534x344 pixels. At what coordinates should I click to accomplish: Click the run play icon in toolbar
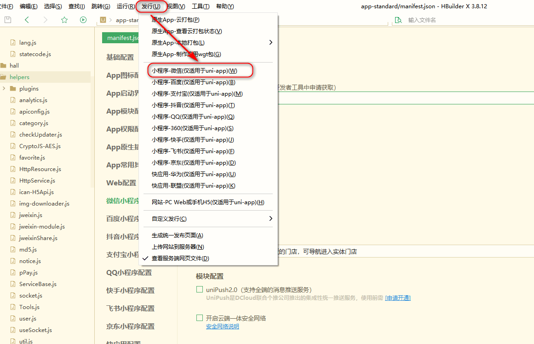tap(83, 20)
